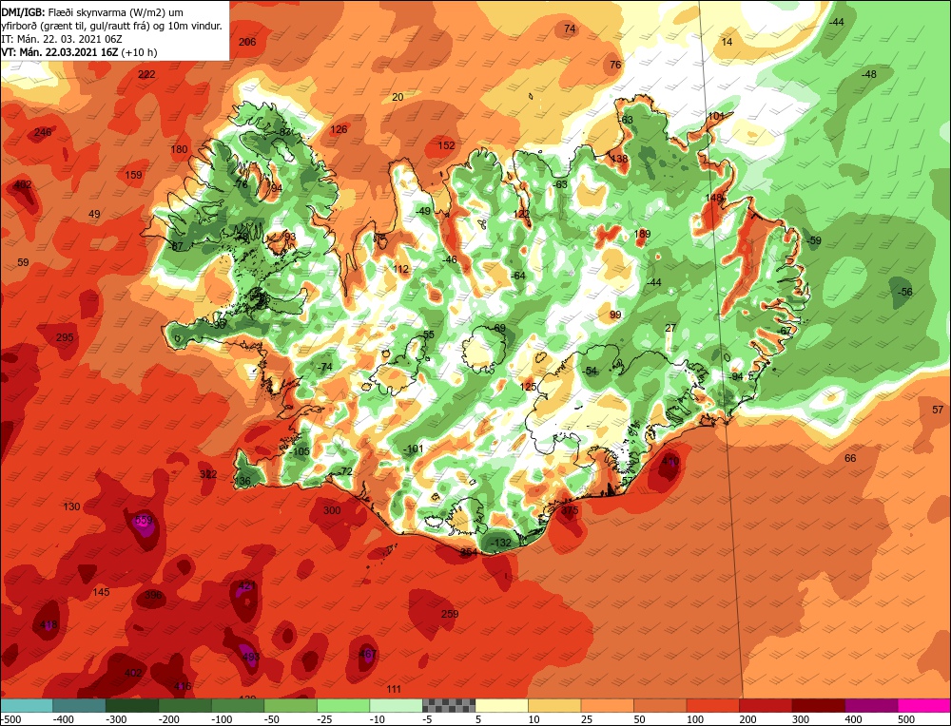Click the '148' value in east Iceland
This screenshot has height=726, width=951.
click(x=714, y=198)
